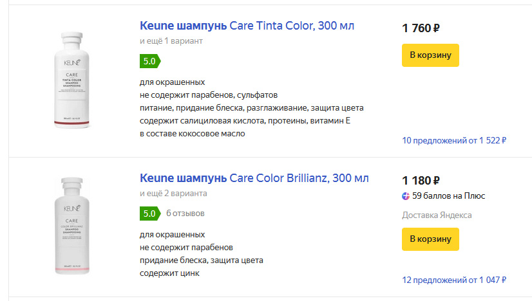Open Keune Care Color Brillianz shampoo title link
This screenshot has height=301, width=532.
pyautogui.click(x=254, y=178)
